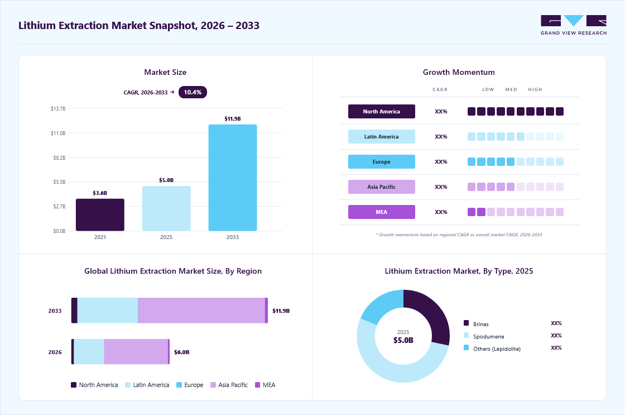Image resolution: width=625 pixels, height=415 pixels.
Task: Click the Market Size chart title
Action: point(165,72)
